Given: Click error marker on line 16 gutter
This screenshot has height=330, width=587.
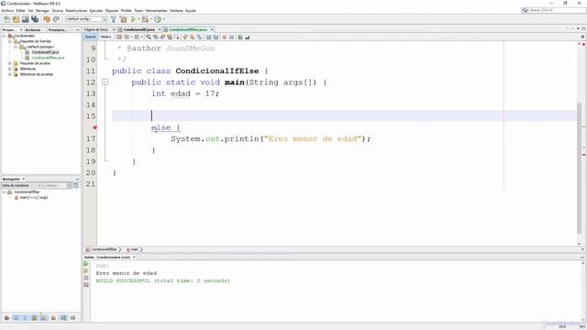Looking at the screenshot, I should [x=94, y=127].
